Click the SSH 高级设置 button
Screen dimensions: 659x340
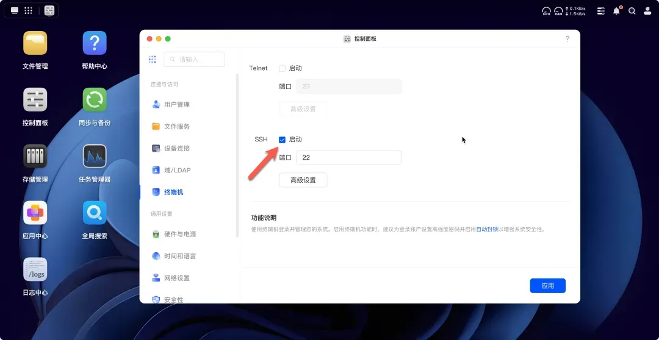click(x=303, y=180)
